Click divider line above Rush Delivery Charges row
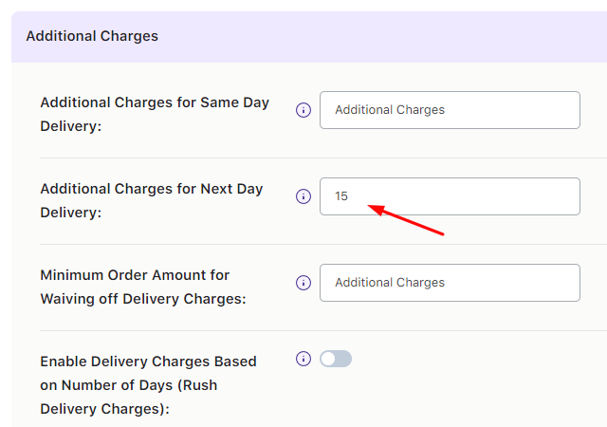Screen dimensions: 607x427 285,330
